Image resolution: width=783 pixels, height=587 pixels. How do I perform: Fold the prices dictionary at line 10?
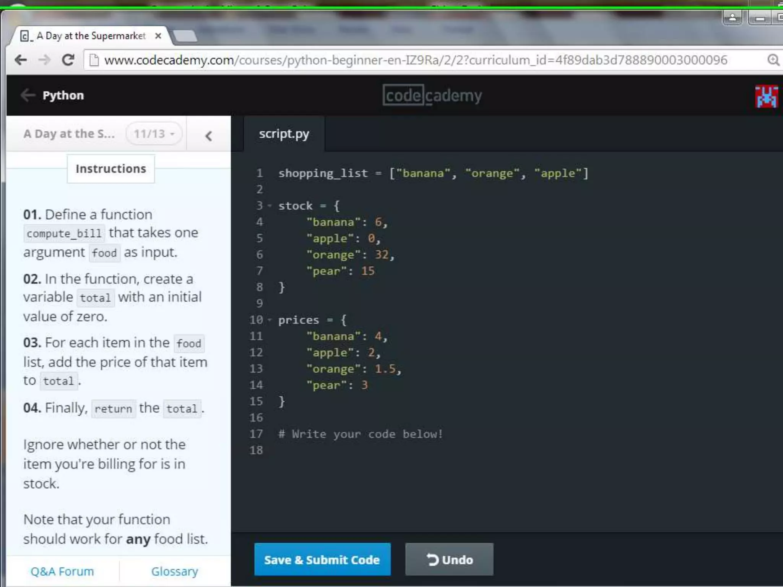(x=270, y=320)
